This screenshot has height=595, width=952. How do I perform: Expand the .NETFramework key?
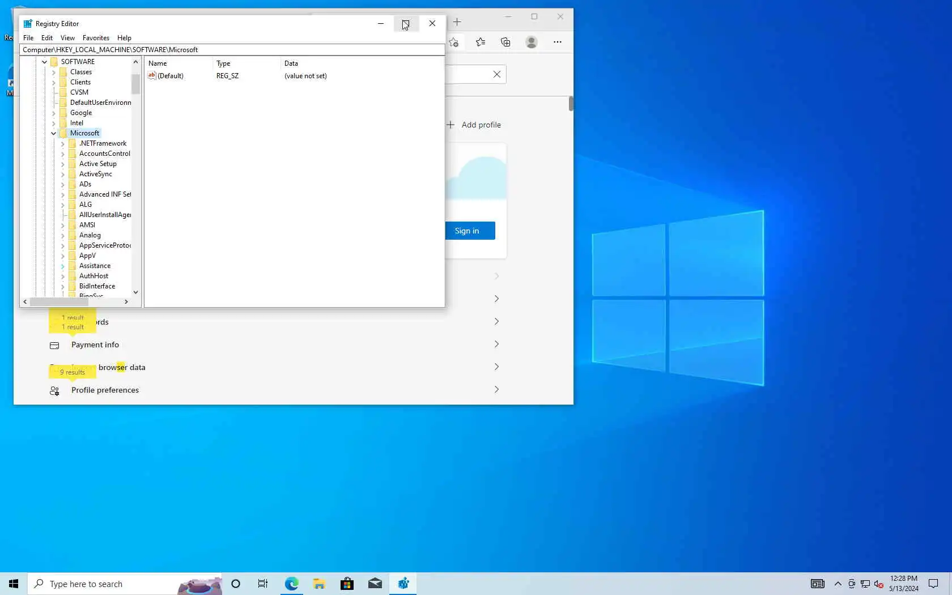(x=63, y=144)
